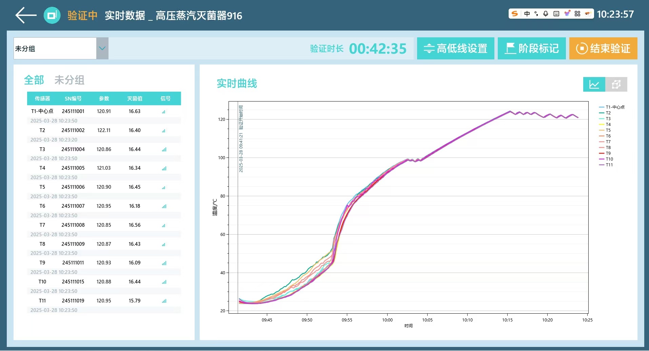The image size is (649, 351).
Task: Click the back arrow icon
Action: pos(26,15)
